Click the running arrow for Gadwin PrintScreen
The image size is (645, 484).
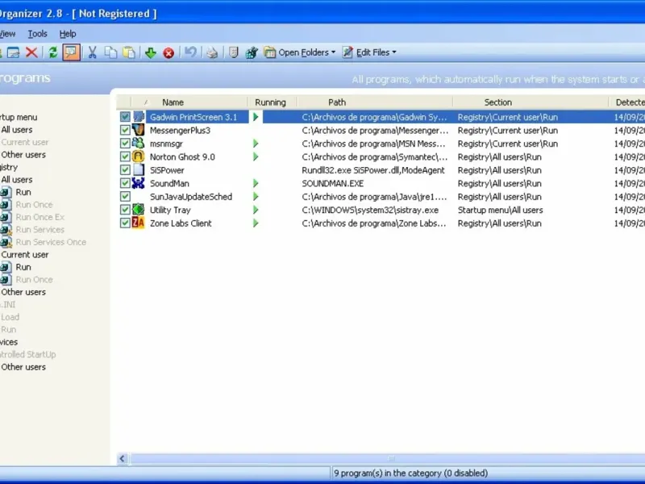[x=256, y=117]
